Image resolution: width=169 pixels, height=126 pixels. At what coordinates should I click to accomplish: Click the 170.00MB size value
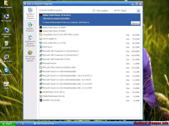pos(135,68)
